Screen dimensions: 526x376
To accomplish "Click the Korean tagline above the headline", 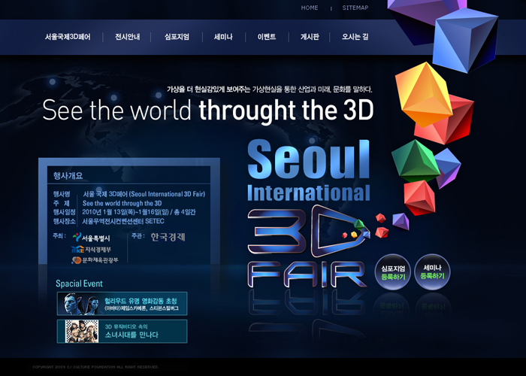I will 270,89.
